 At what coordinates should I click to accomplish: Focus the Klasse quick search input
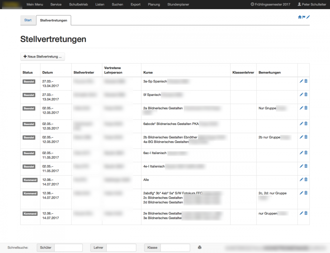click(x=175, y=248)
